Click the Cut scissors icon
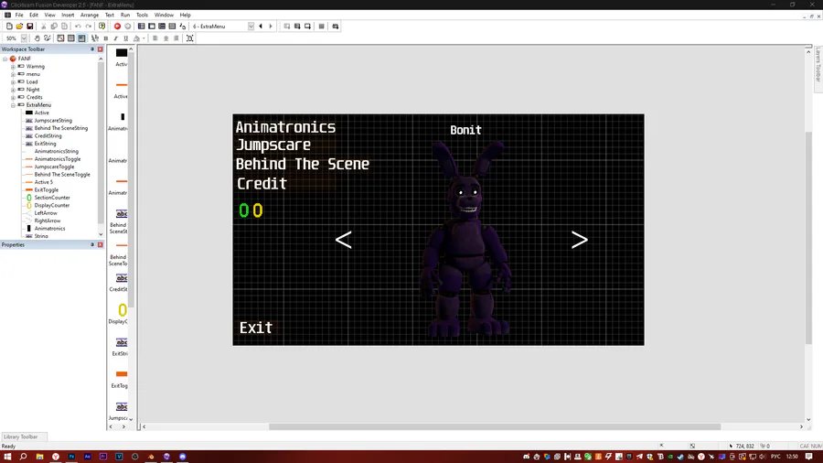 tap(44, 27)
